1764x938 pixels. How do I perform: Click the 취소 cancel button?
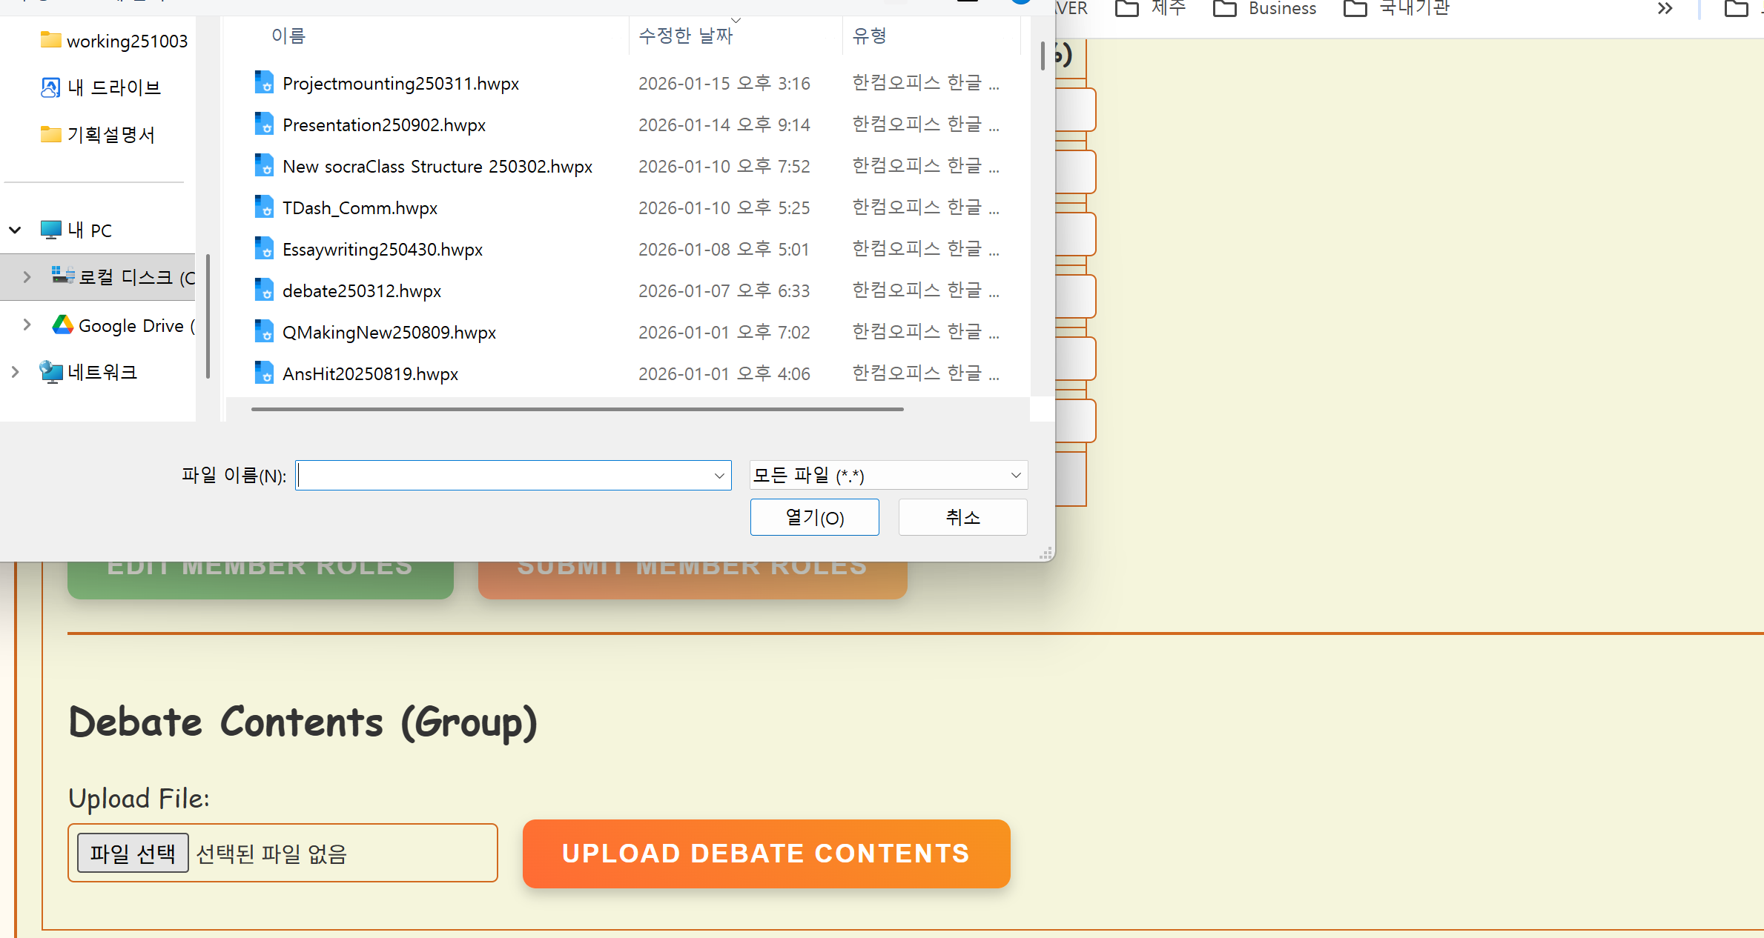coord(962,517)
